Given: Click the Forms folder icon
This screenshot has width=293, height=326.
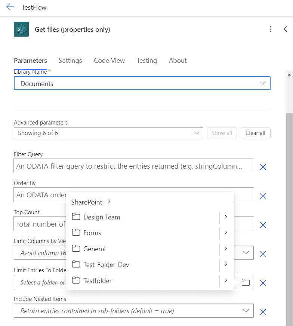Looking at the screenshot, I should tap(76, 233).
